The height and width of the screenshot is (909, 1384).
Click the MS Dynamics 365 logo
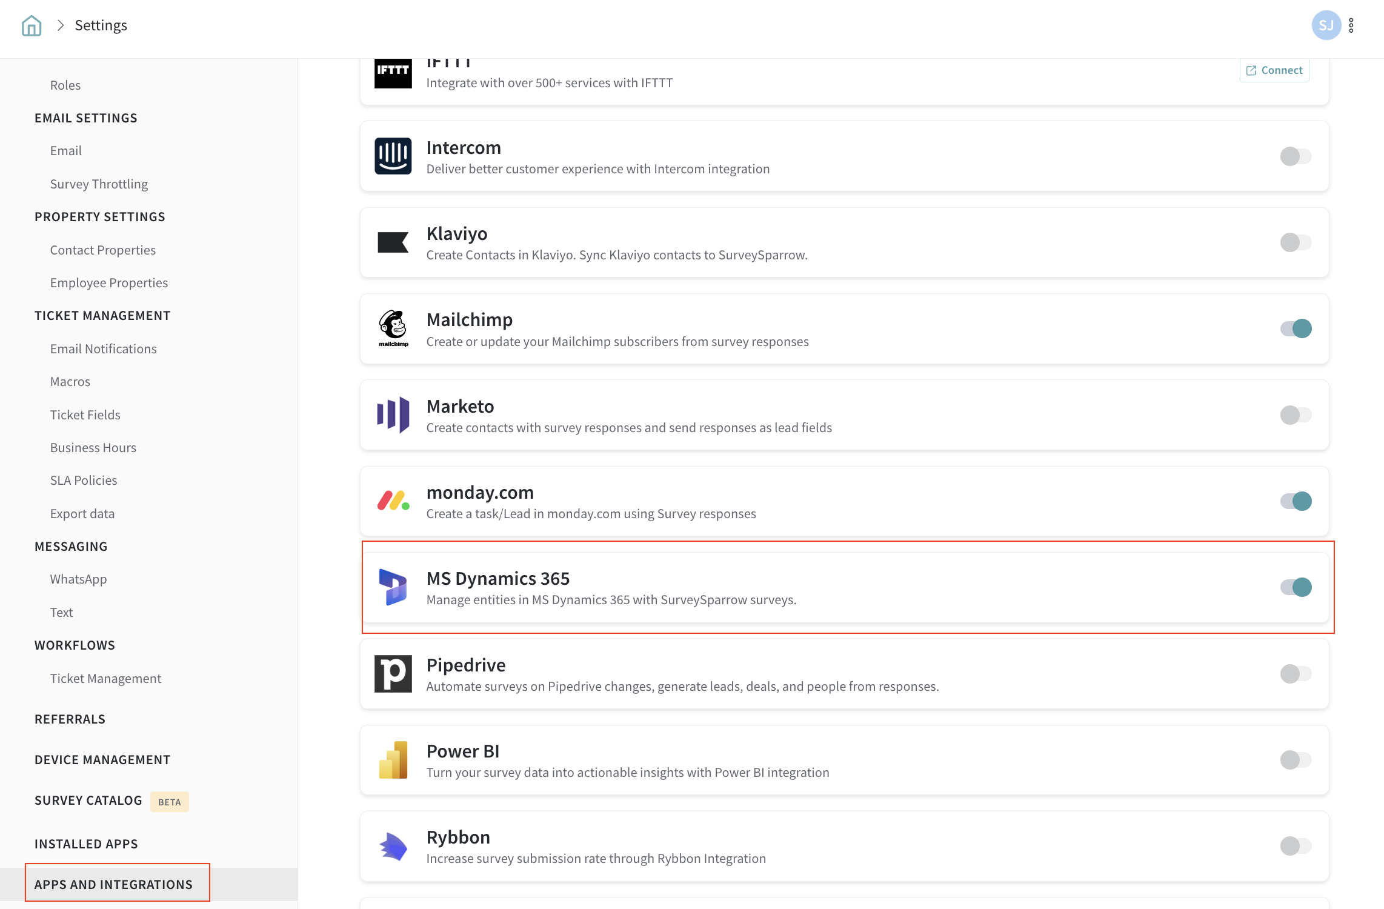393,587
